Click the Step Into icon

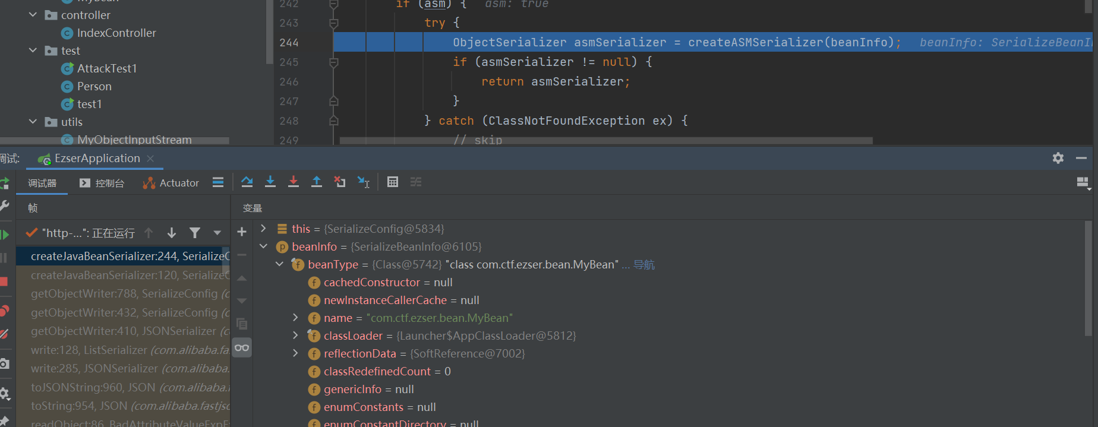270,182
